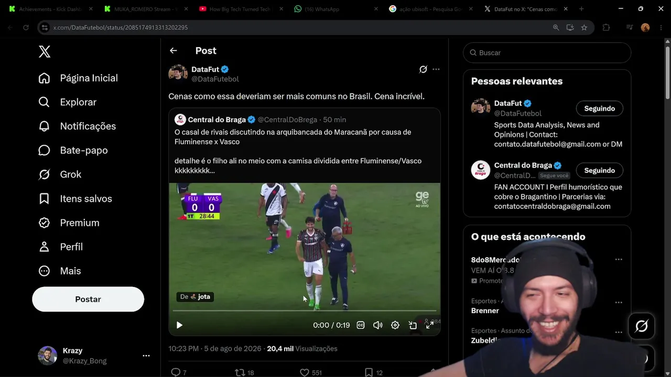Viewport: 671px width, 377px height.
Task: Reload the page
Action: 26,27
